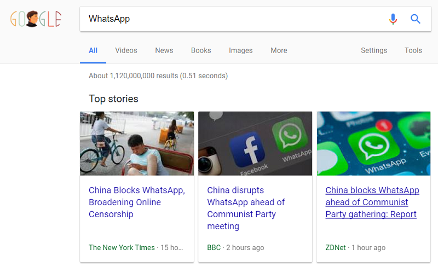Switch to the Videos tab
Viewport: 438px width, 267px height.
pyautogui.click(x=126, y=50)
